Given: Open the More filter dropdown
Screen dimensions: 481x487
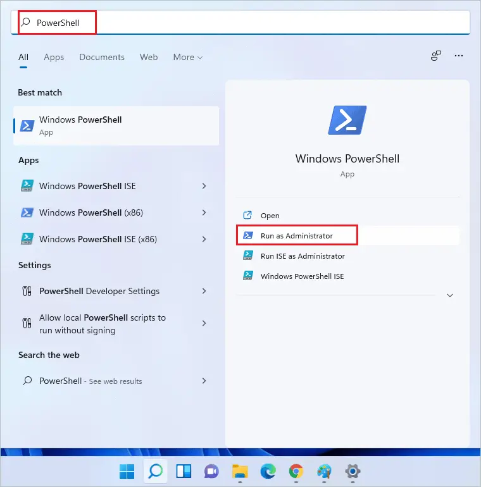Looking at the screenshot, I should pos(187,57).
